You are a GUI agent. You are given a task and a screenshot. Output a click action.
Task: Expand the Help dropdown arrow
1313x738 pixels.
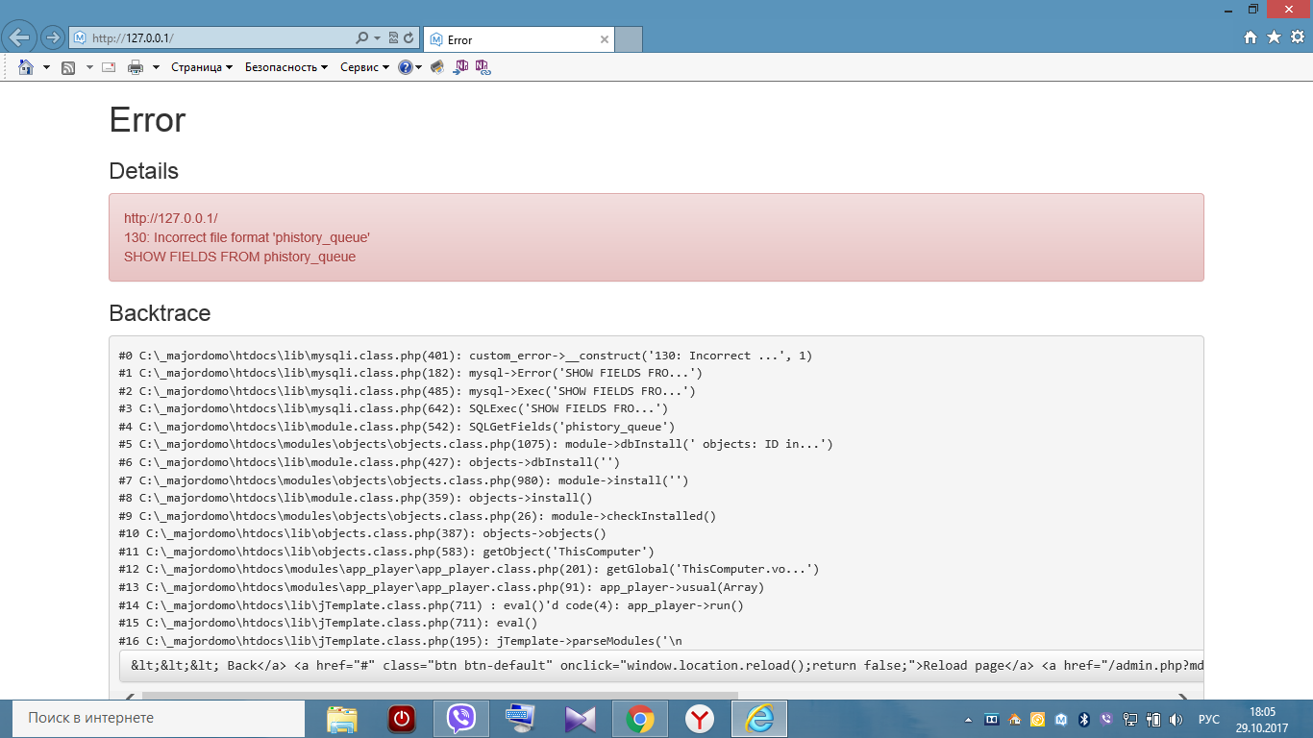(418, 67)
